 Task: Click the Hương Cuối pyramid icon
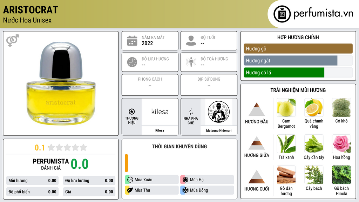(257, 177)
